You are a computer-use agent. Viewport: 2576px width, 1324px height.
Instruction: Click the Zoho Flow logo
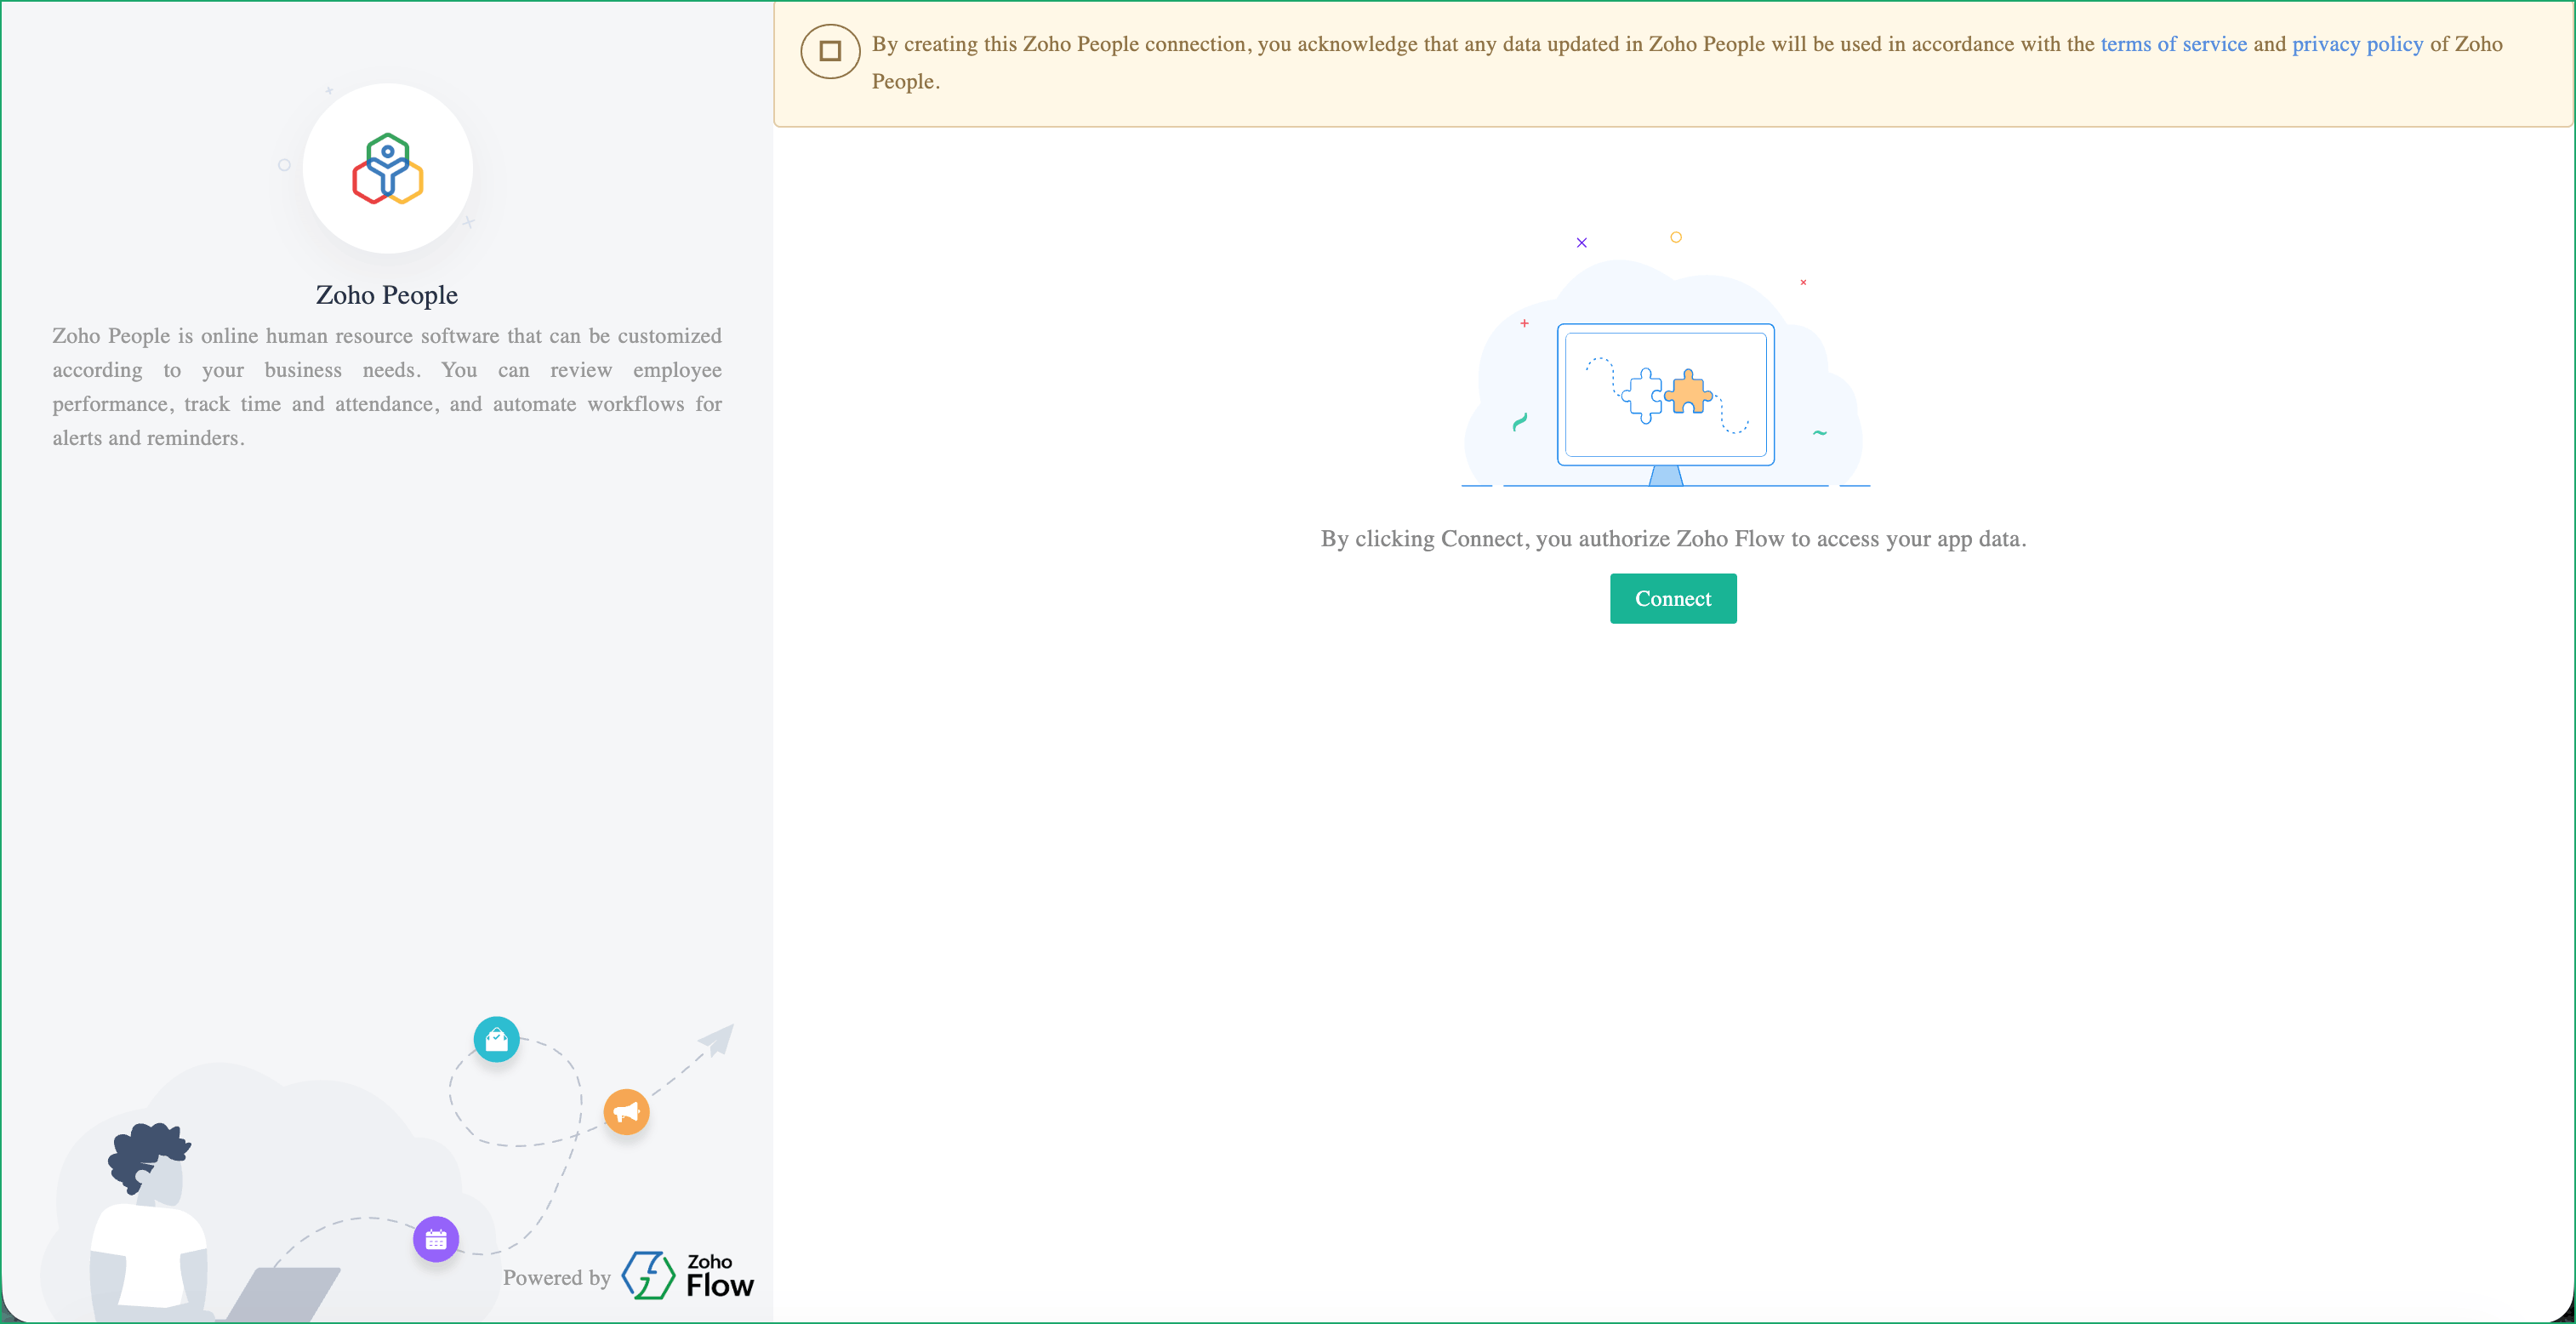point(688,1276)
